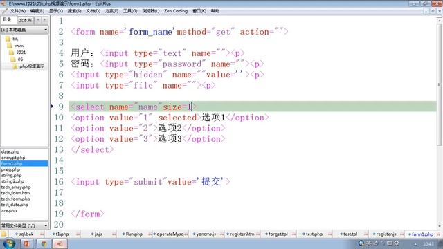The image size is (443, 249).
Task: Open the 常用文件类型 filter dropdown
Action: tap(24, 225)
